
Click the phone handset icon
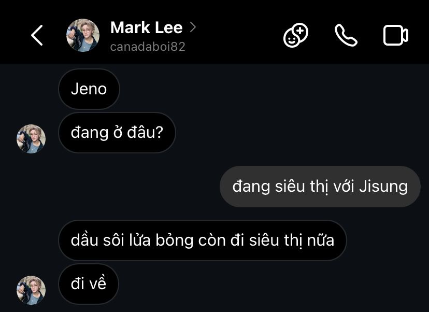pyautogui.click(x=346, y=35)
